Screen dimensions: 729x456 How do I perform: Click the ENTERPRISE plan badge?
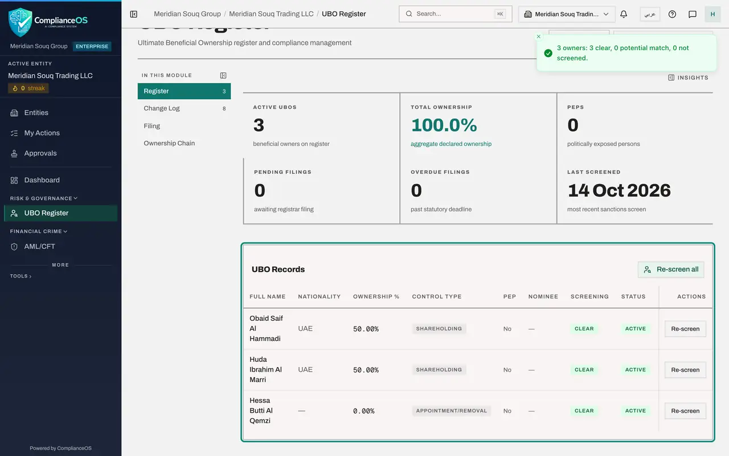tap(92, 47)
